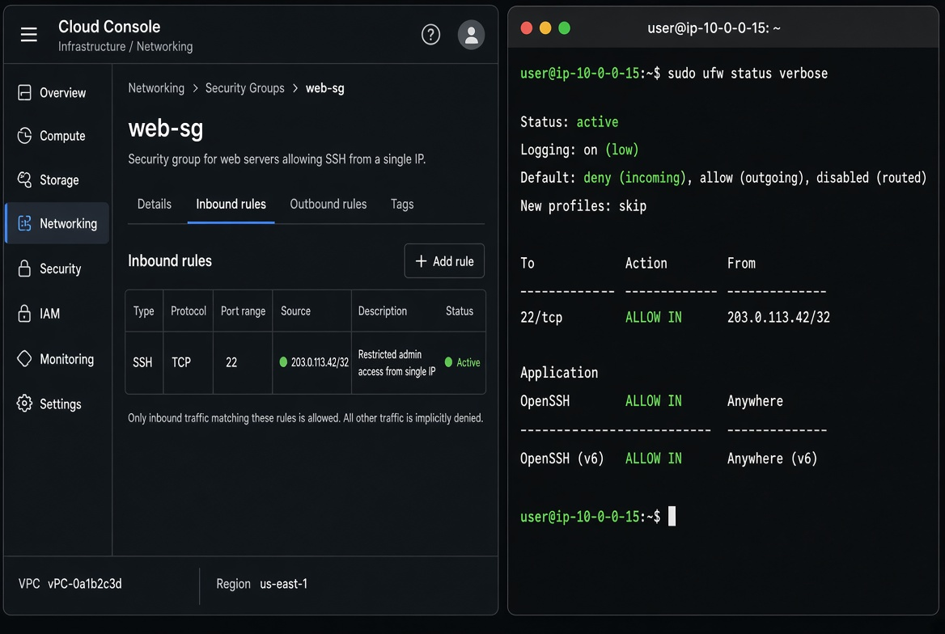Open Monitoring in the sidebar

[57, 359]
